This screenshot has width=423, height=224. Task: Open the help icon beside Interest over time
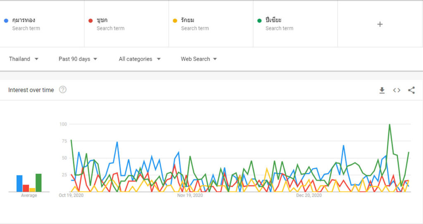63,89
